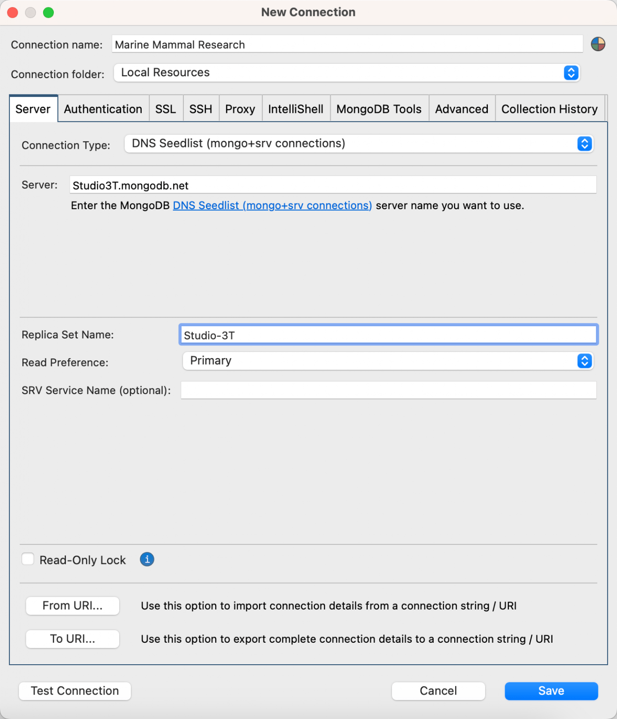The image size is (617, 719).
Task: Switch to the Authentication tab
Action: (x=103, y=109)
